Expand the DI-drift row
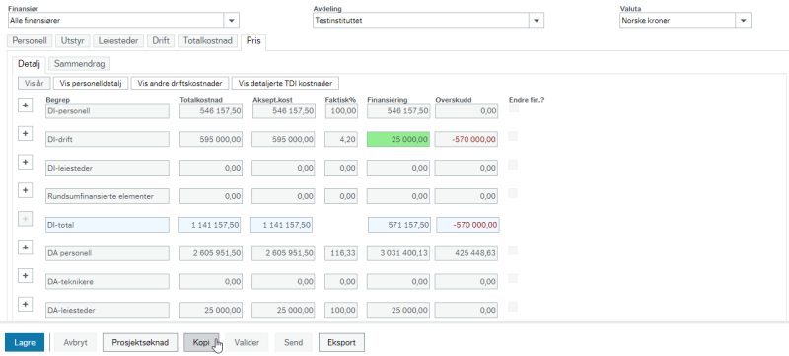The height and width of the screenshot is (356, 789). 26,134
